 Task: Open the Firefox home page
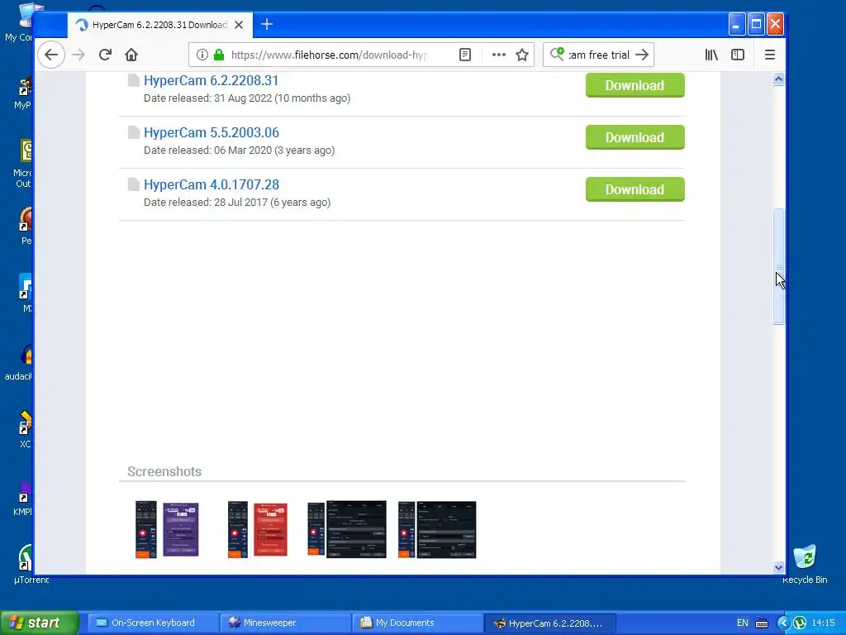click(x=131, y=55)
